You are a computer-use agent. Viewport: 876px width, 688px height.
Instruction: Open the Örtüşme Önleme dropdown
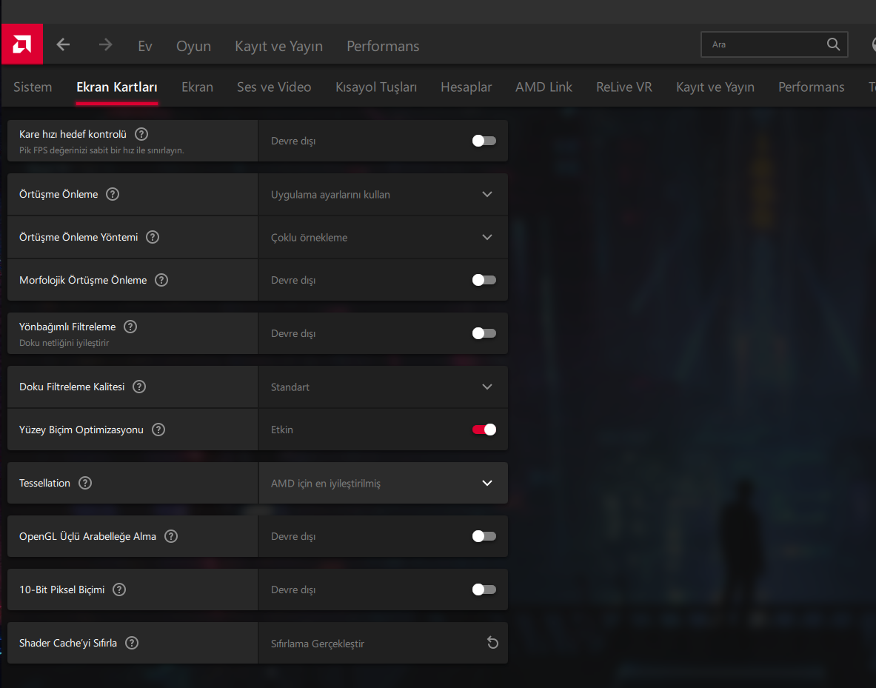click(384, 195)
